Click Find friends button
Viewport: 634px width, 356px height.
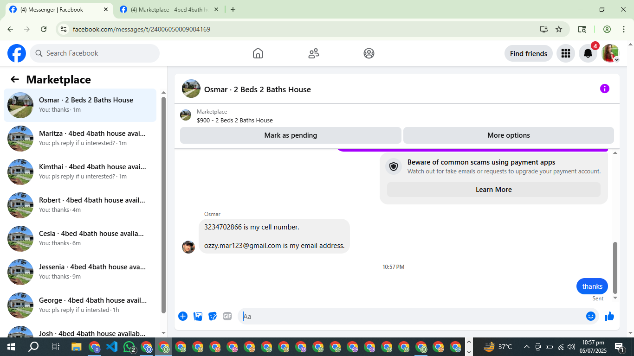pos(528,53)
